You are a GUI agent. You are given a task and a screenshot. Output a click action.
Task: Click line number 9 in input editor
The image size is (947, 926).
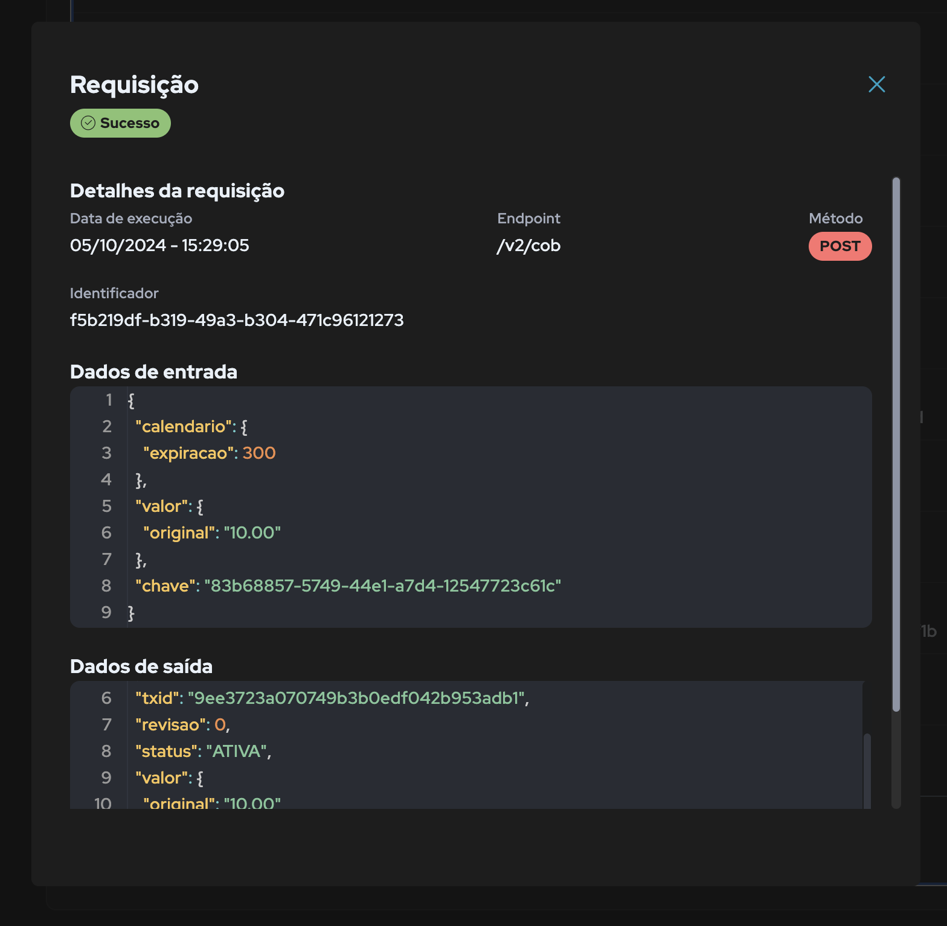pos(106,613)
